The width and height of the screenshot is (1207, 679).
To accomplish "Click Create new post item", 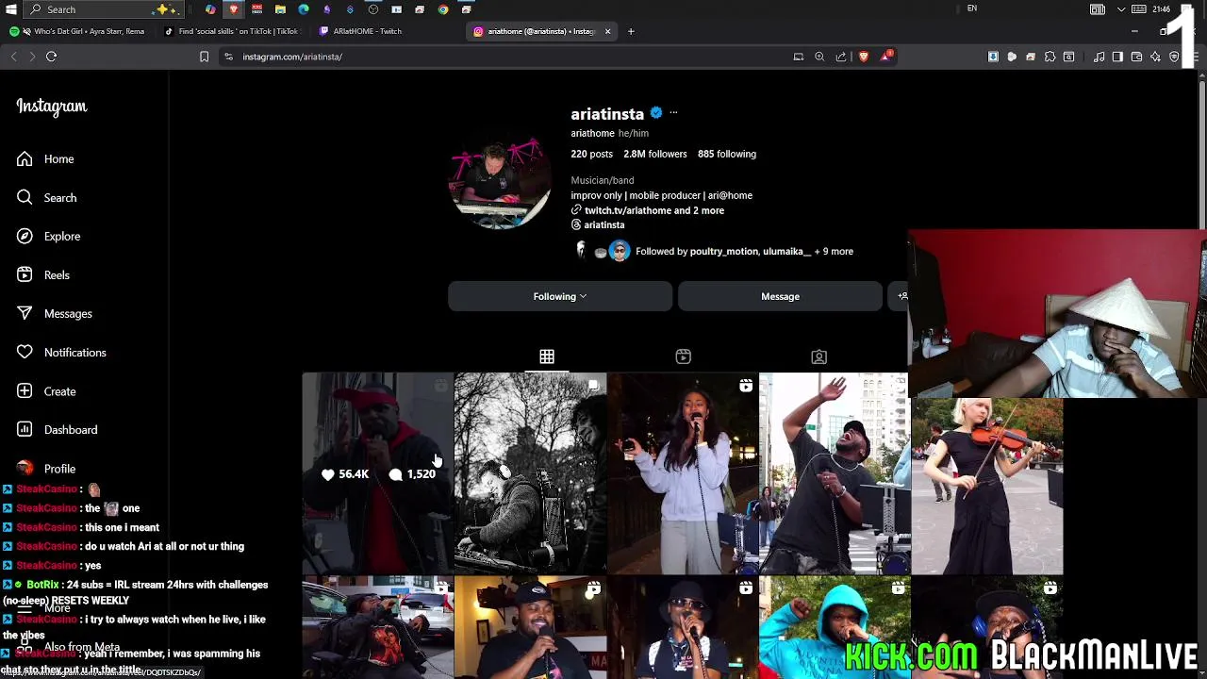I will click(46, 390).
